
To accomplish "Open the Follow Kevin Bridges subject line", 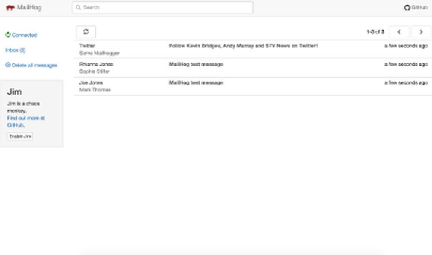I will click(x=243, y=46).
